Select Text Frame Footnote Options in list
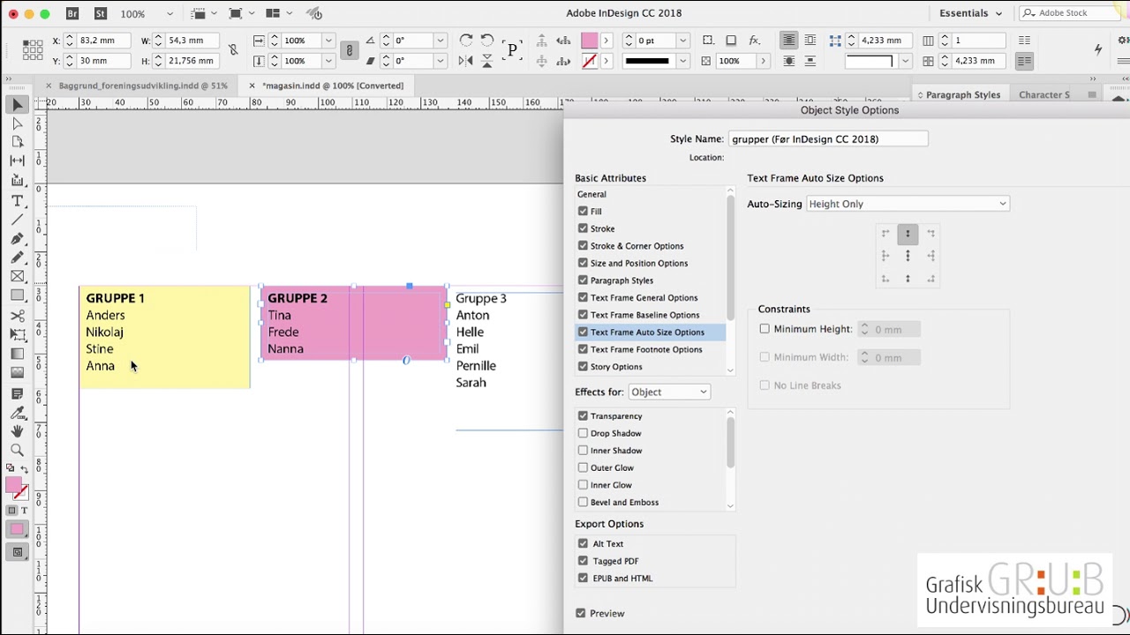 646,349
